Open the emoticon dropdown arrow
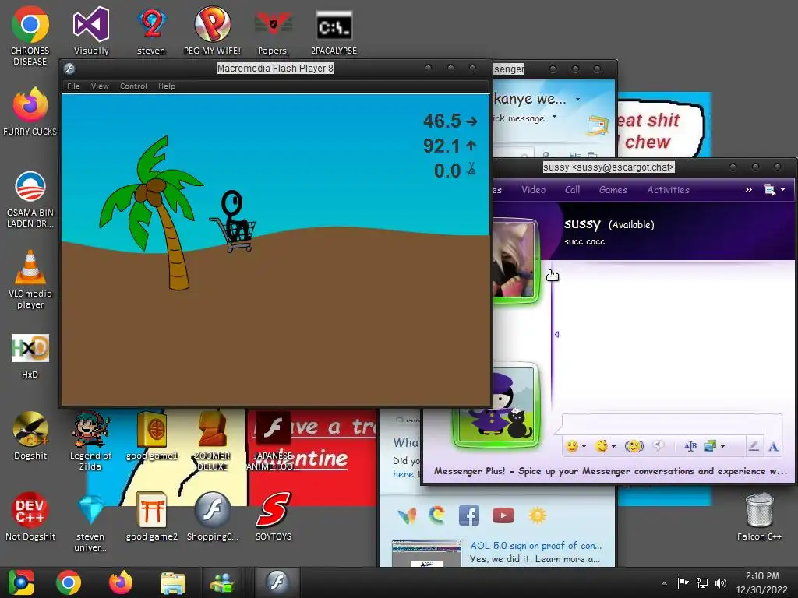This screenshot has height=598, width=798. 584,446
